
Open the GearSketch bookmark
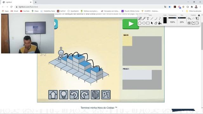[73, 11]
